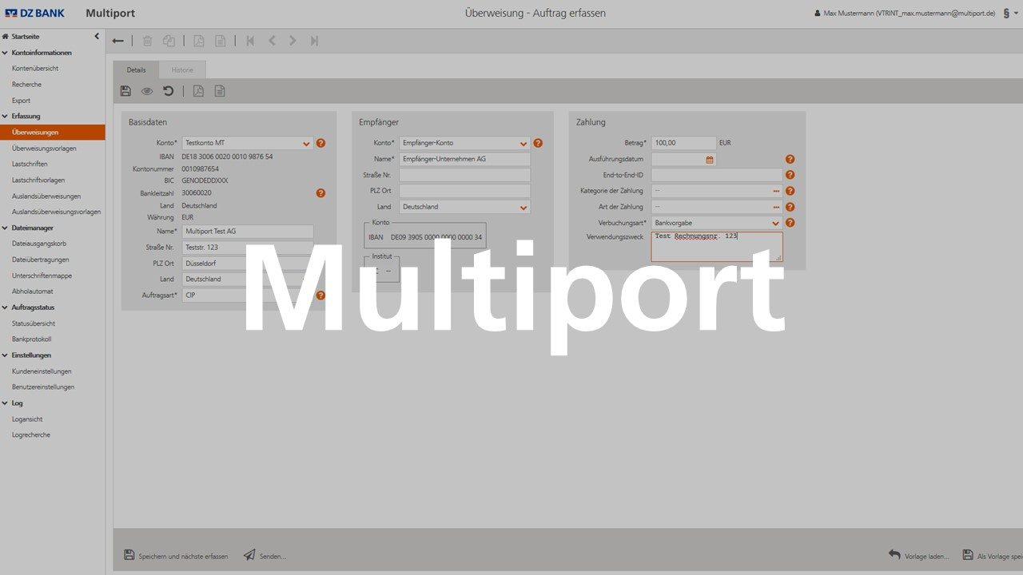1023x575 pixels.
Task: Click into the Betrag amount field
Action: [x=683, y=143]
